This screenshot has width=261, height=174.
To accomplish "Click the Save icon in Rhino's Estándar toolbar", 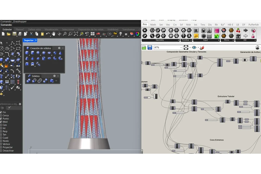I will click(x=14, y=34).
